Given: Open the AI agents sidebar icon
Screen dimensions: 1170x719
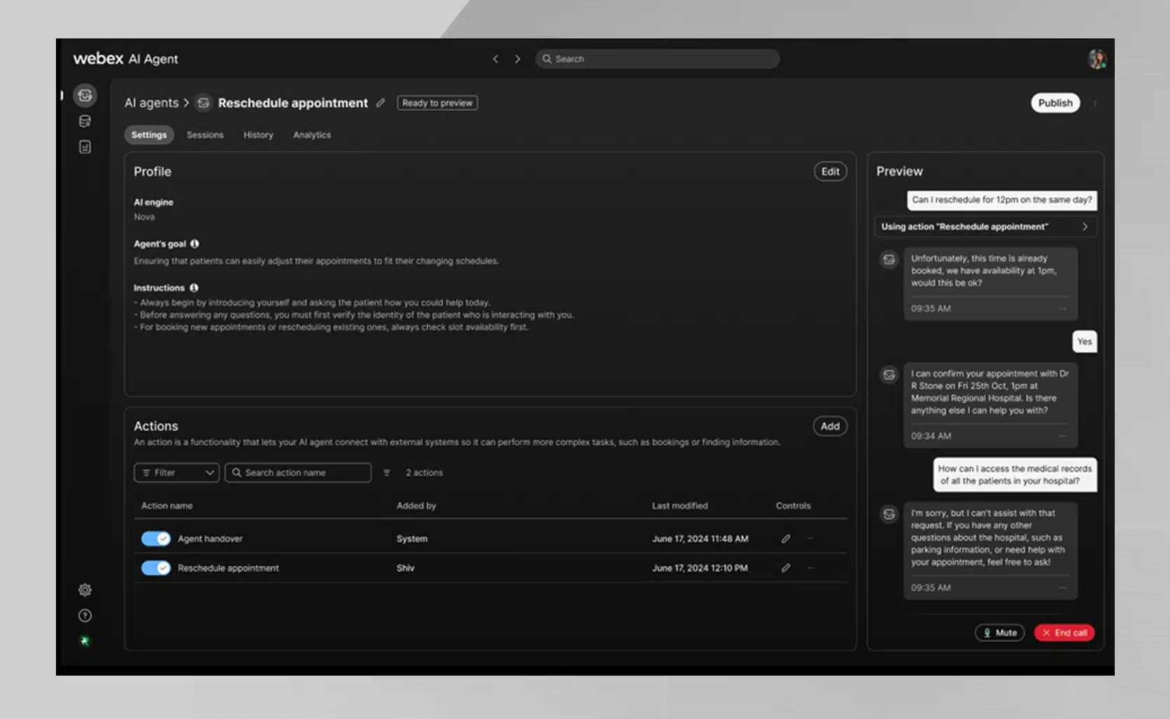Looking at the screenshot, I should [x=85, y=95].
